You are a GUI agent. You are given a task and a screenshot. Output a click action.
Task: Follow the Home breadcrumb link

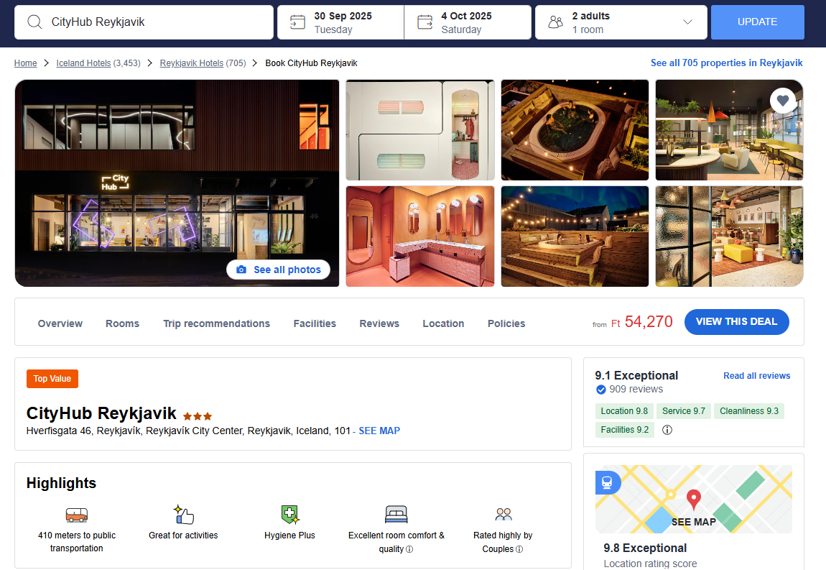point(25,63)
